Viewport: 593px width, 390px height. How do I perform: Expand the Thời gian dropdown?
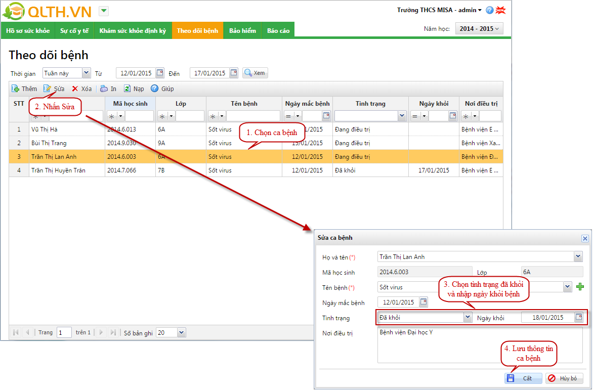86,73
